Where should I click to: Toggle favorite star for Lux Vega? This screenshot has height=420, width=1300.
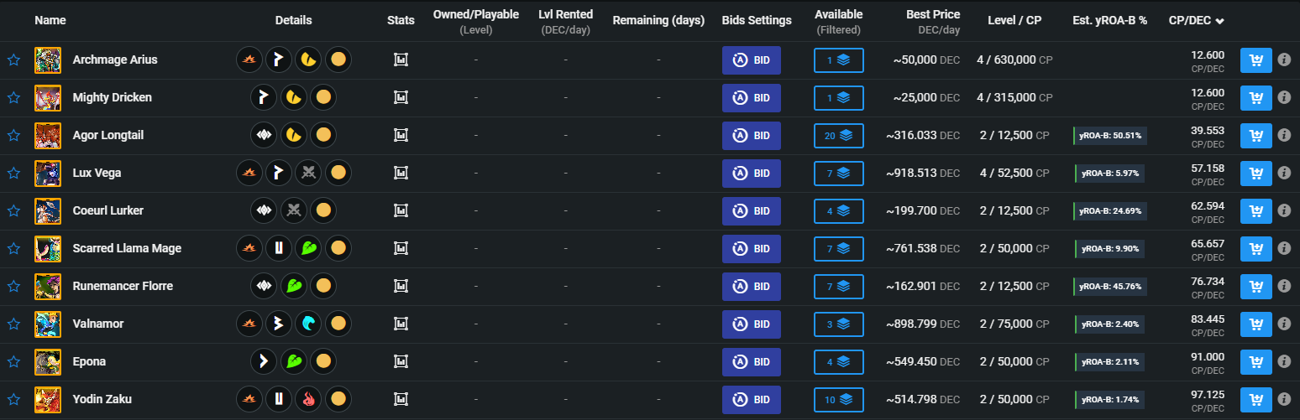[13, 174]
